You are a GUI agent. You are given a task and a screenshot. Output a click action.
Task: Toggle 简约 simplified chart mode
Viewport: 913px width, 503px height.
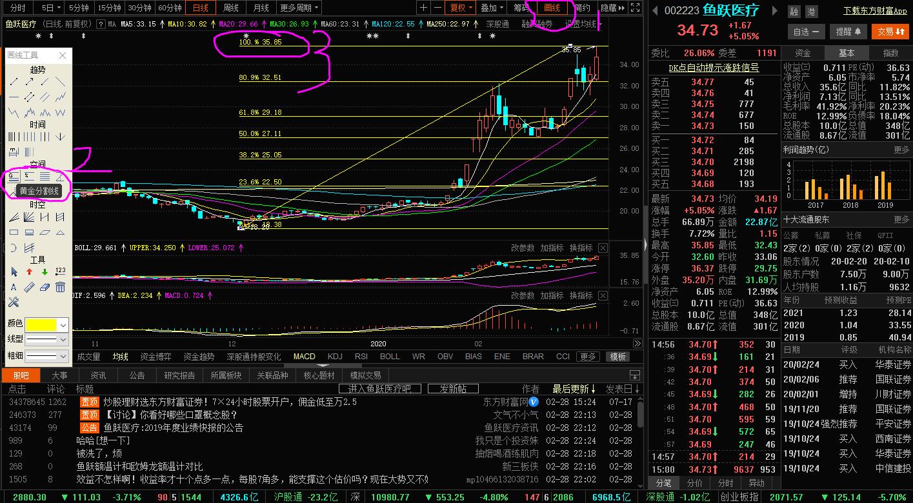[x=583, y=7]
